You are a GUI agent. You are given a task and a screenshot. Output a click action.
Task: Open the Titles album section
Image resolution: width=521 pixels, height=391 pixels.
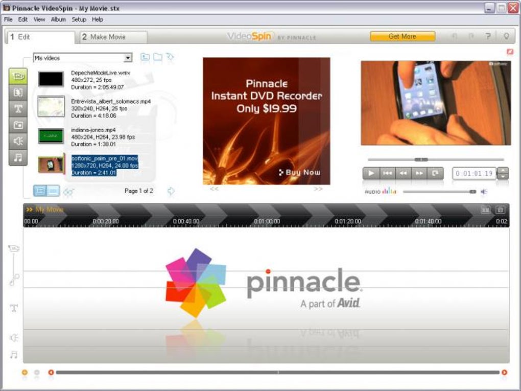click(18, 108)
